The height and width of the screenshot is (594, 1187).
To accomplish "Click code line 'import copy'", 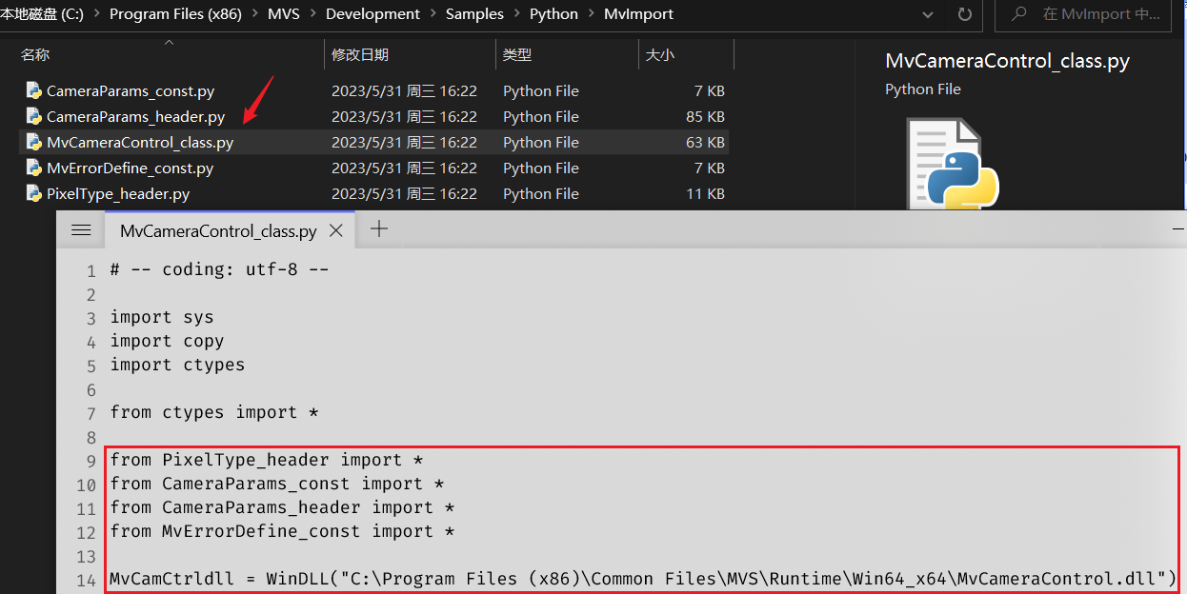I will 167,341.
